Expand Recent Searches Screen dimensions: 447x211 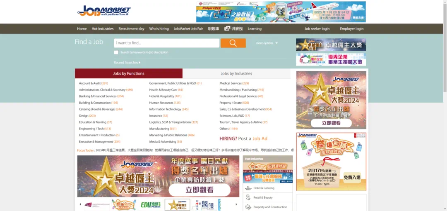[x=127, y=63]
